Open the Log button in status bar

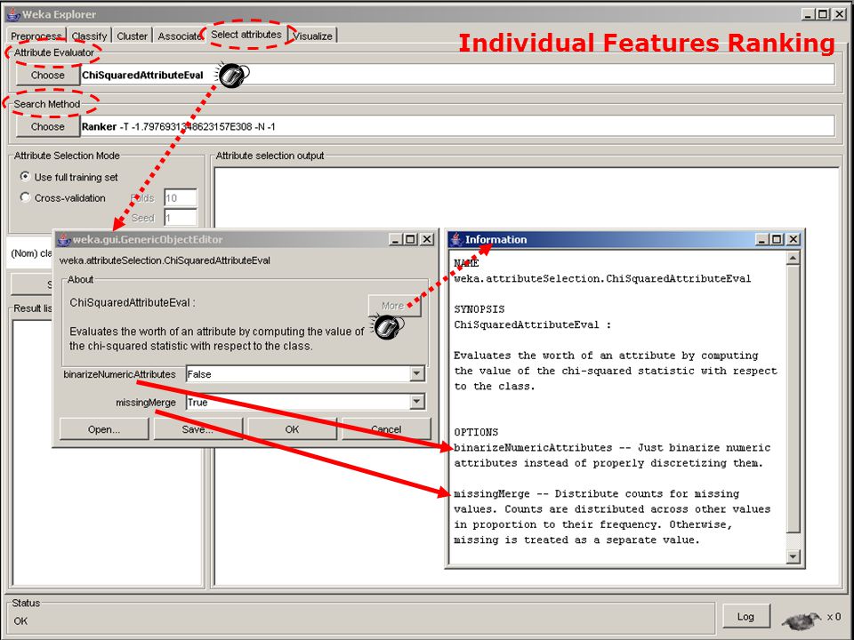(745, 617)
